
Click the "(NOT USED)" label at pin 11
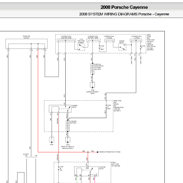[x=132, y=60]
